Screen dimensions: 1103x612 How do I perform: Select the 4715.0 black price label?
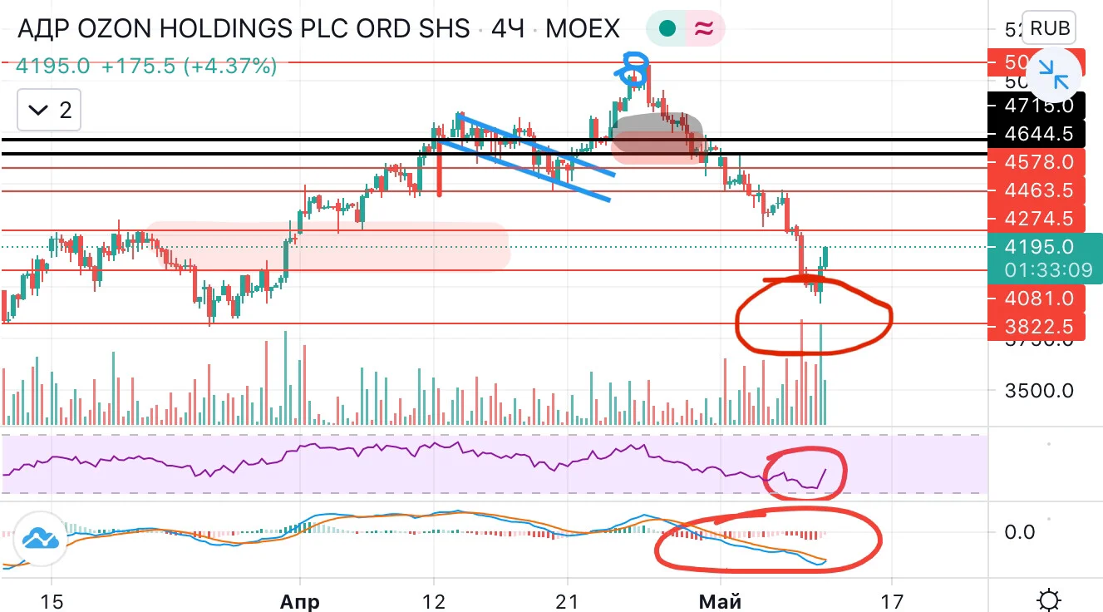pyautogui.click(x=1037, y=106)
